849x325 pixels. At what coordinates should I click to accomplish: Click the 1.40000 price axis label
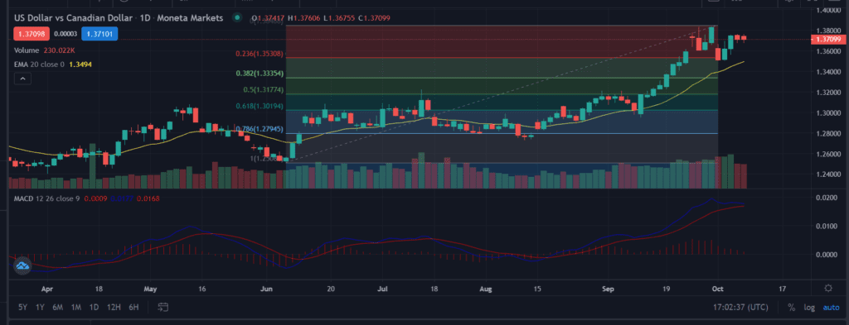(827, 10)
